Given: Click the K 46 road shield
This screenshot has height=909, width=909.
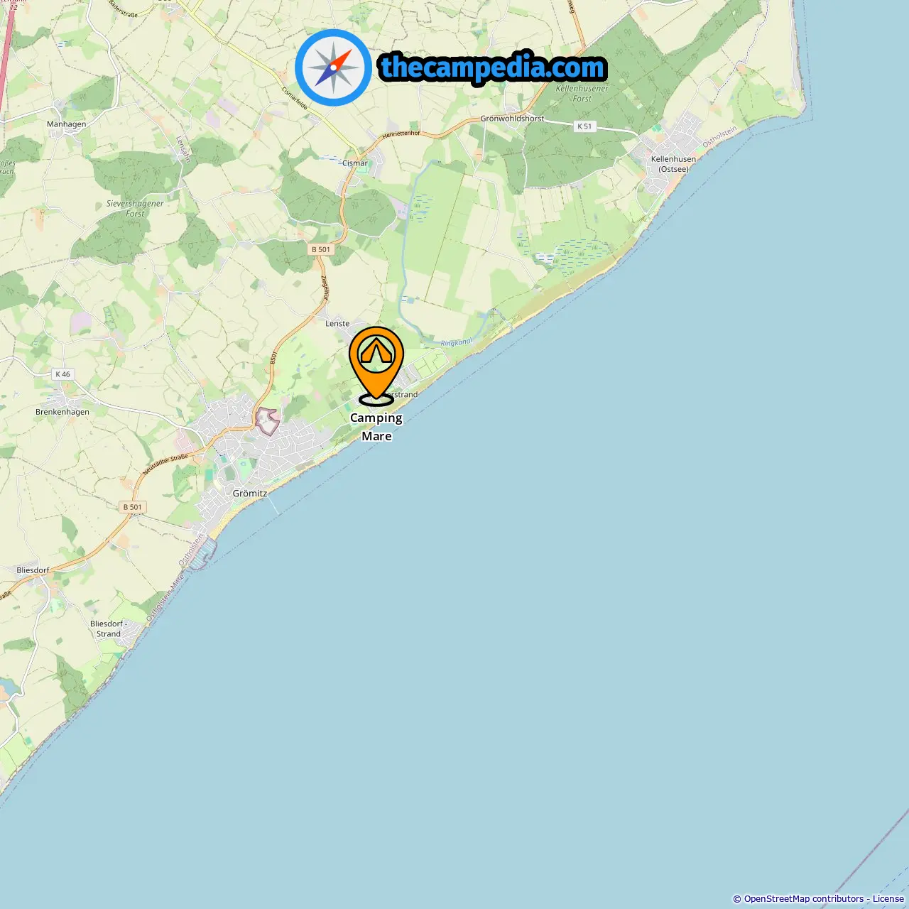Looking at the screenshot, I should [62, 374].
